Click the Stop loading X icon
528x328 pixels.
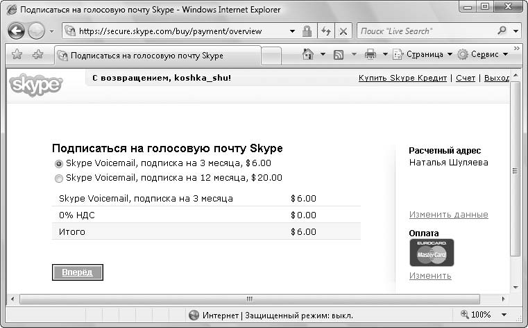point(343,31)
